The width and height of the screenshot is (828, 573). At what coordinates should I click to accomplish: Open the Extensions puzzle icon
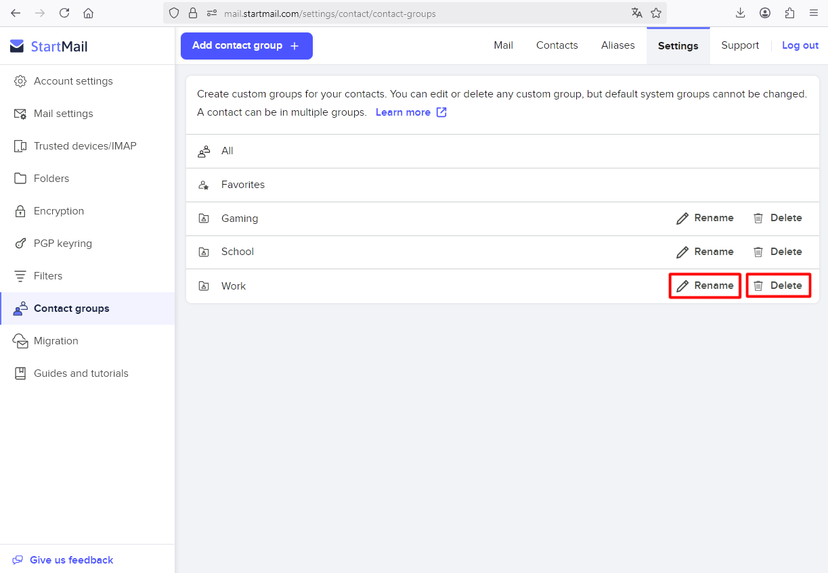tap(789, 13)
